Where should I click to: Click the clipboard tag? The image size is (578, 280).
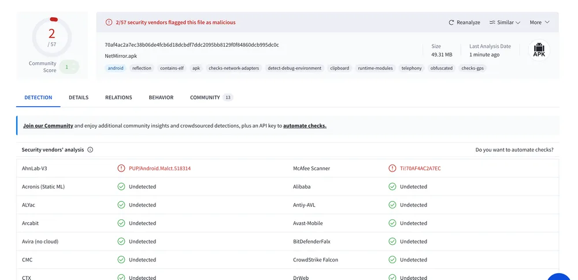(x=339, y=68)
